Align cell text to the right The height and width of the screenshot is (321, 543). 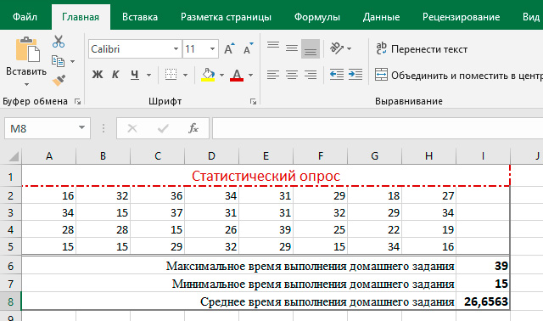click(311, 75)
